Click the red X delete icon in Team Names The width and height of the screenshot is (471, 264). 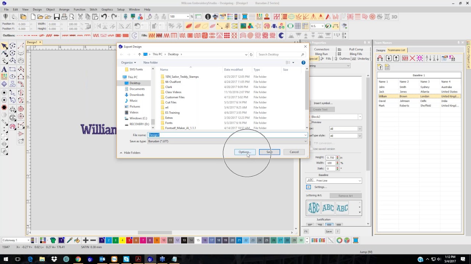click(412, 58)
